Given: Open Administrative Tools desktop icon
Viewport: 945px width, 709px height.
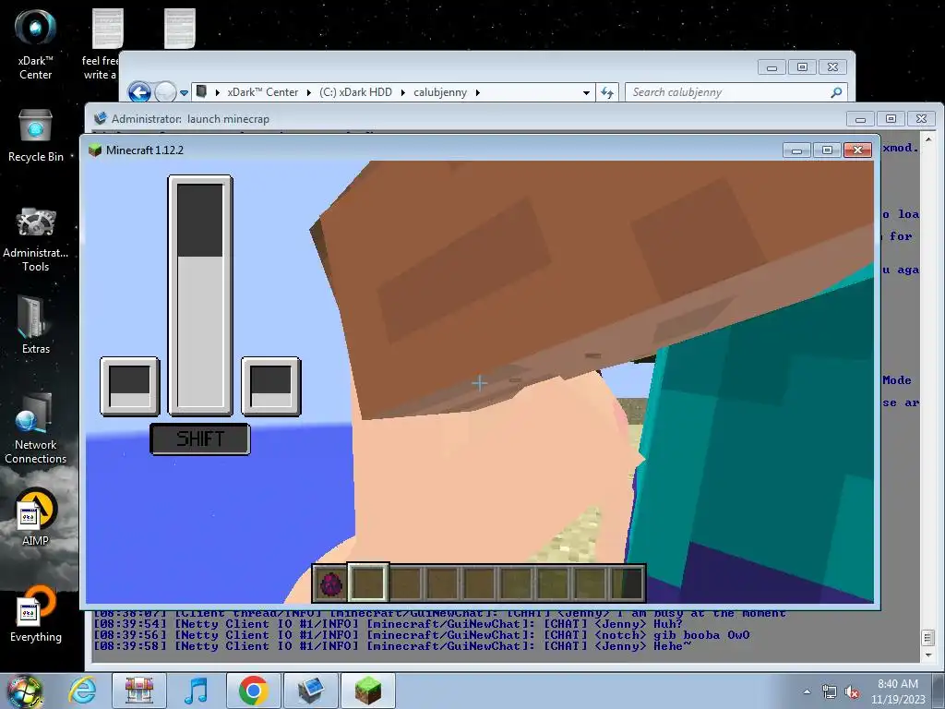Looking at the screenshot, I should pos(35,240).
